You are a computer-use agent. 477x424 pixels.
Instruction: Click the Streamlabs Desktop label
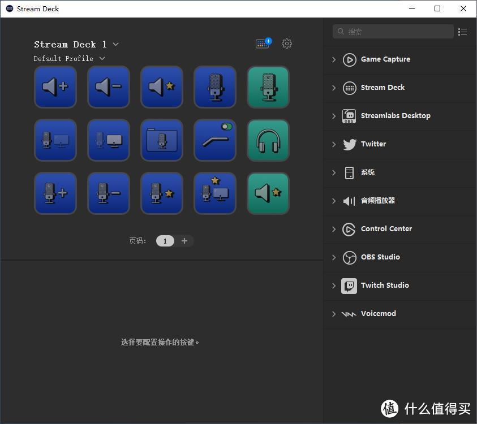[396, 116]
